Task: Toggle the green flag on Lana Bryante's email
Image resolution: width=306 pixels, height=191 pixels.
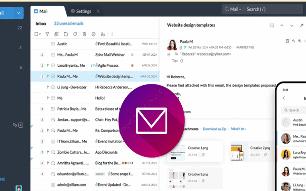Action: 47,65
